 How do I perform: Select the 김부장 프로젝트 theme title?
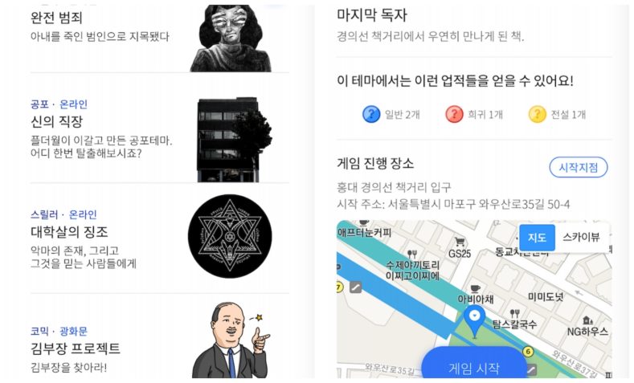[x=76, y=348]
